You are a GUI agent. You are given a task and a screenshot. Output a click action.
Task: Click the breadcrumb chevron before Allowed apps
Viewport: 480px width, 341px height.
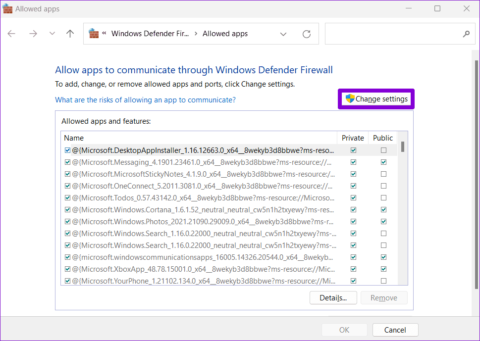[196, 34]
